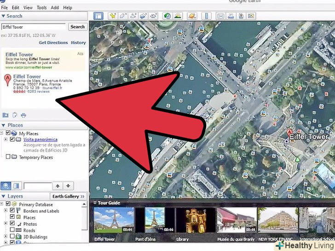Enable the 3D Buildings layer checkbox

click(x=13, y=237)
